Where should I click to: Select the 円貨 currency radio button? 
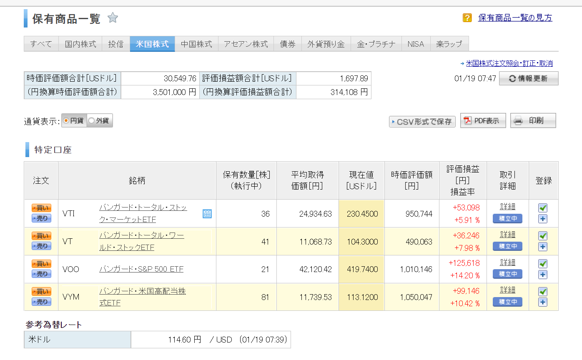click(66, 121)
